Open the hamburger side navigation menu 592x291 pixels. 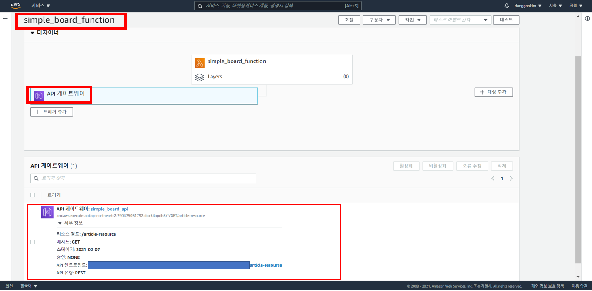[x=5, y=19]
